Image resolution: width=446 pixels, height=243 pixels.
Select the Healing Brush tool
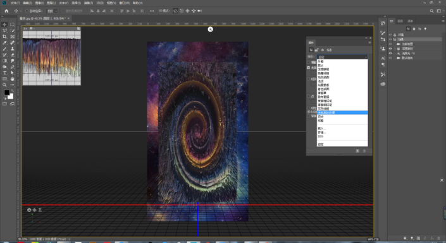[x=12, y=43]
